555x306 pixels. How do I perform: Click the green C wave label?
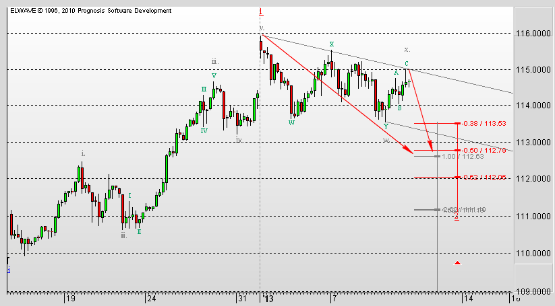[x=407, y=64]
